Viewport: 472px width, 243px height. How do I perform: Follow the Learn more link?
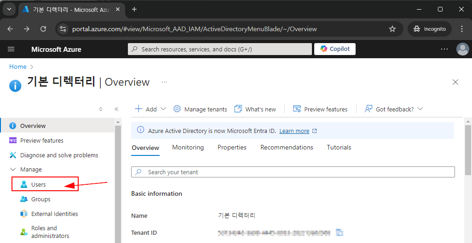click(294, 131)
